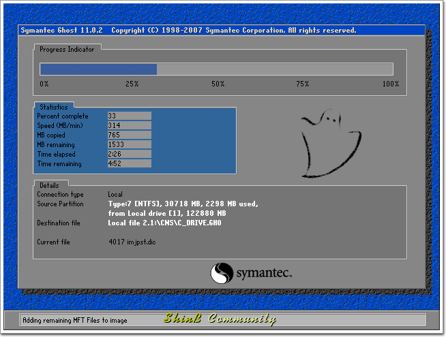
Task: Click the 100% progress marker
Action: tap(391, 84)
